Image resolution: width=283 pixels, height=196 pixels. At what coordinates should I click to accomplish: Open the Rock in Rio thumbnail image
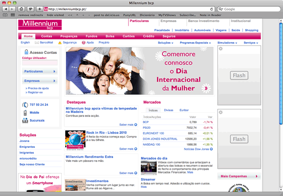tap(75, 140)
